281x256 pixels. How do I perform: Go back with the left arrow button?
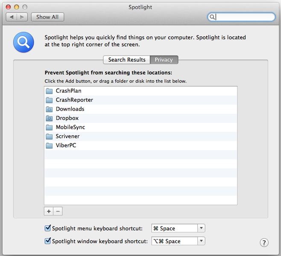point(12,17)
